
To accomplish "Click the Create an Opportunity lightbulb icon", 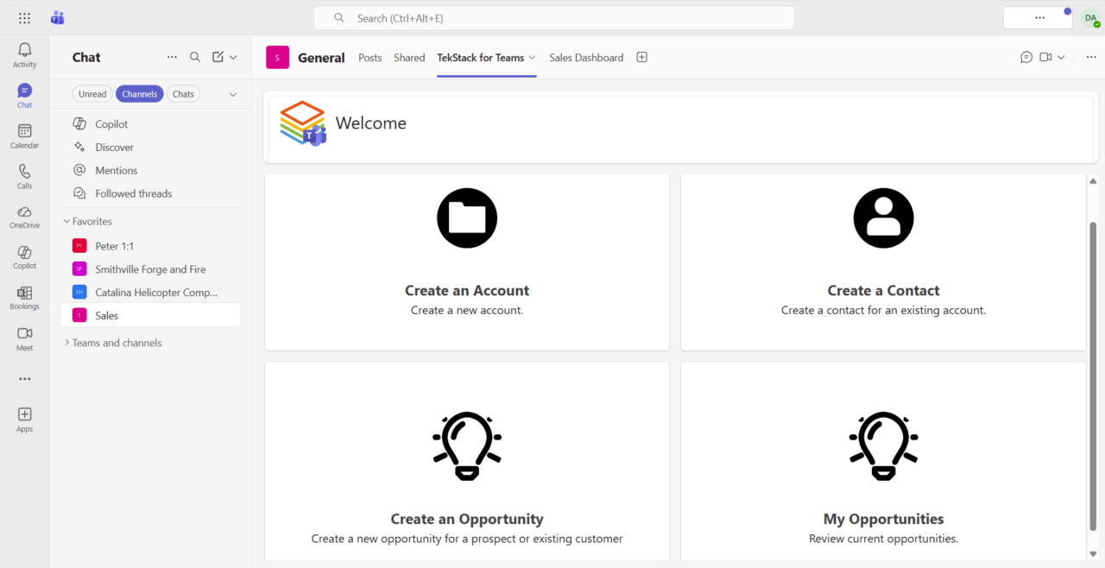I will pyautogui.click(x=467, y=445).
